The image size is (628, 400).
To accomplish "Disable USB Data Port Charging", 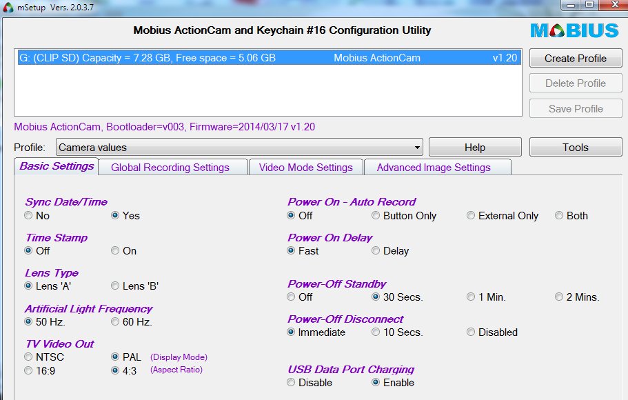I will pyautogui.click(x=291, y=383).
